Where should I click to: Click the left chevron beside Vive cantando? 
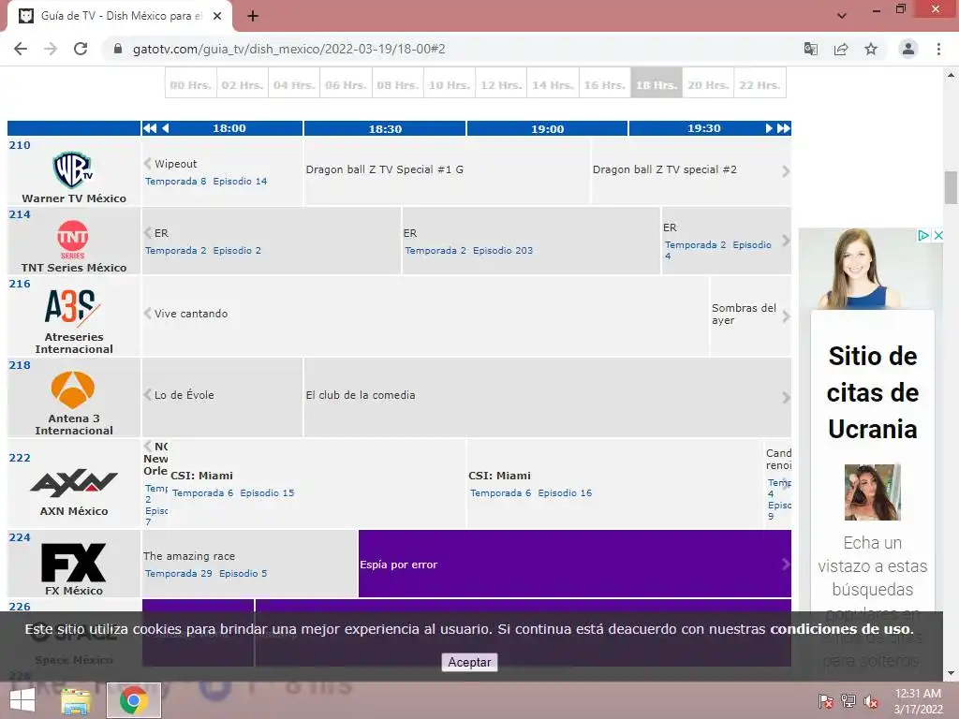pyautogui.click(x=147, y=313)
